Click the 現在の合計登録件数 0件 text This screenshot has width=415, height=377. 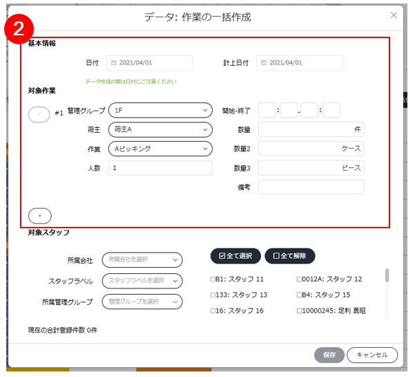[63, 330]
